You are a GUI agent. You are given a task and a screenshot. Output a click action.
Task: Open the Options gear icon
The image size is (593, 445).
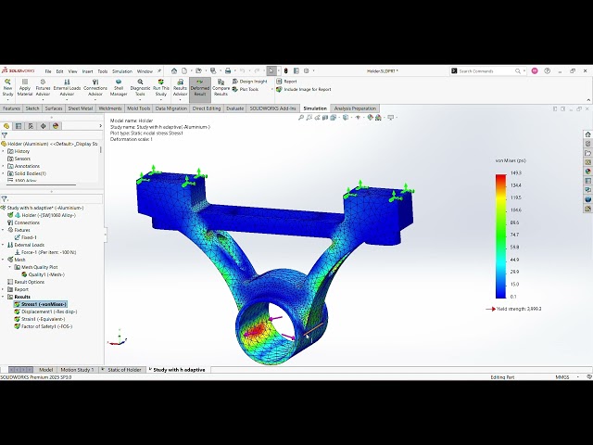click(x=307, y=70)
